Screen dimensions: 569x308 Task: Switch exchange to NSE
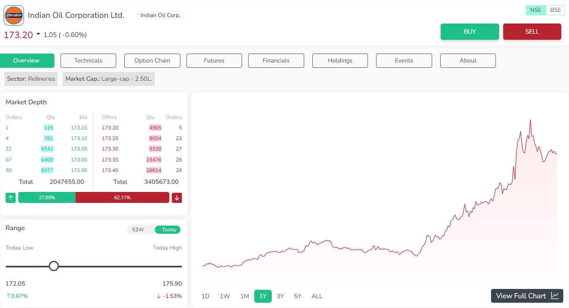tap(536, 10)
